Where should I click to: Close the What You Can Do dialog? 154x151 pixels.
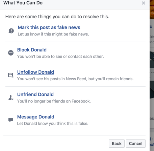(144, 3)
